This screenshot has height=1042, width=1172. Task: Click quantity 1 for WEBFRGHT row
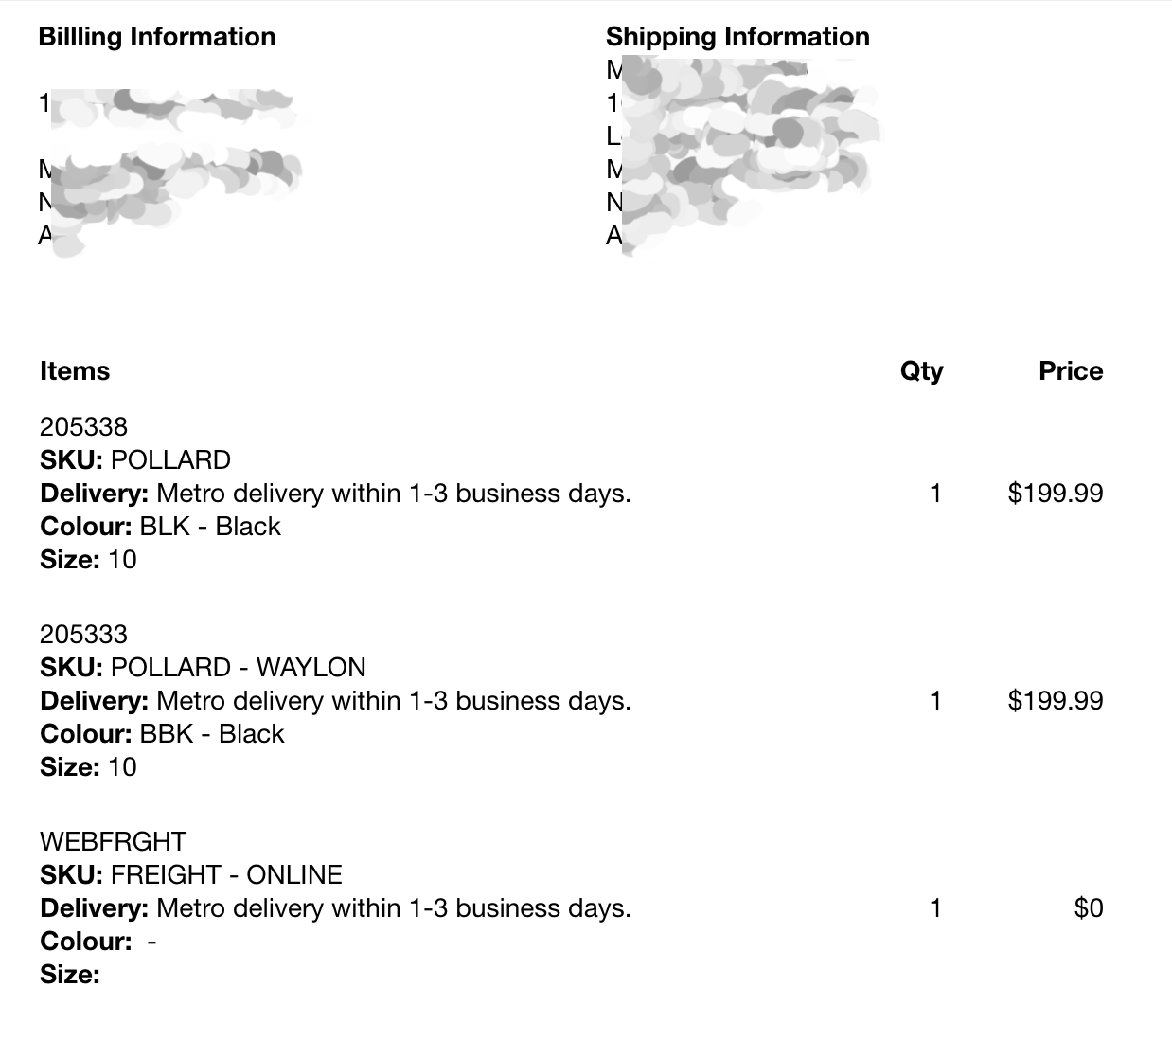click(x=935, y=908)
